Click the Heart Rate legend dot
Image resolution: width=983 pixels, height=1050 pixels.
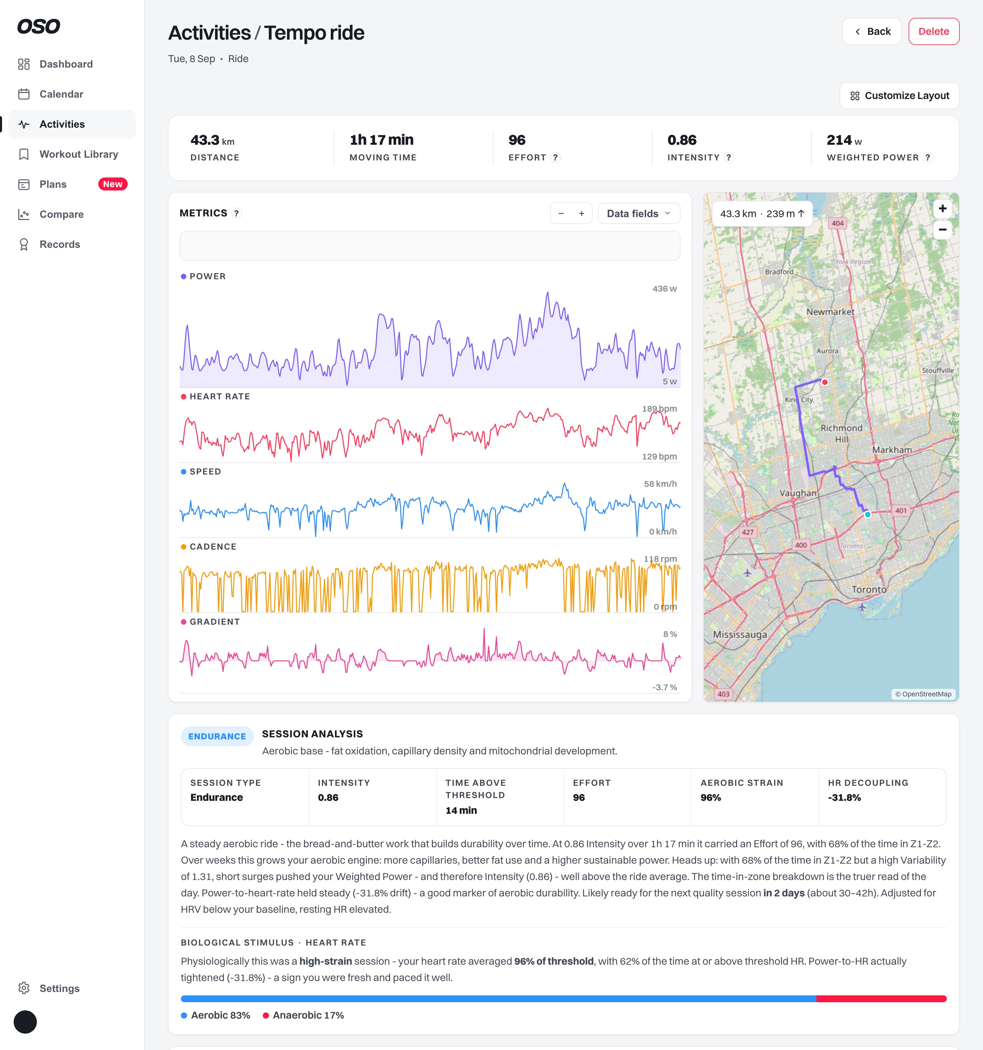tap(183, 397)
